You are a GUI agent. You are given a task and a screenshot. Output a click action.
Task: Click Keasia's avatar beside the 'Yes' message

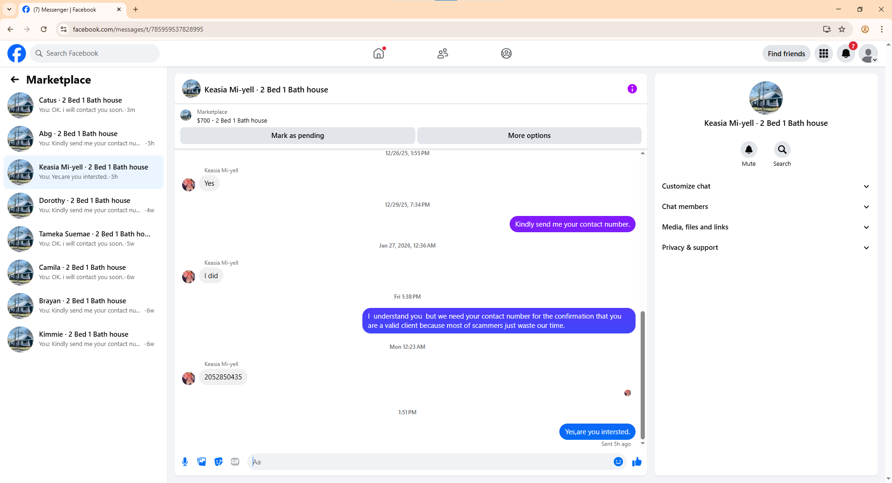(x=189, y=184)
